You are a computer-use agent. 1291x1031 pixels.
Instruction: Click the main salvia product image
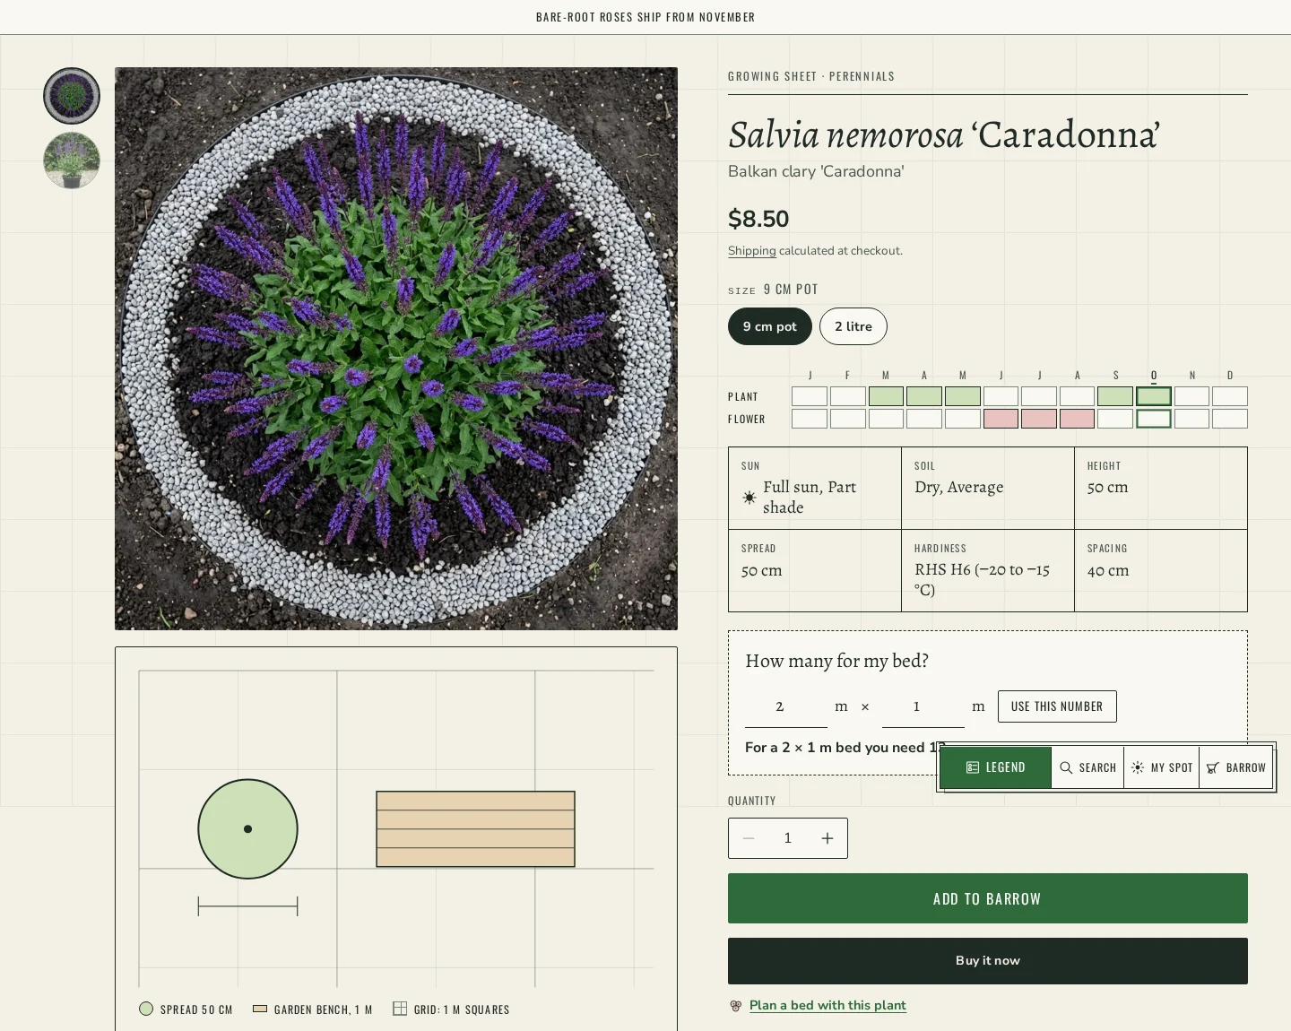click(396, 349)
